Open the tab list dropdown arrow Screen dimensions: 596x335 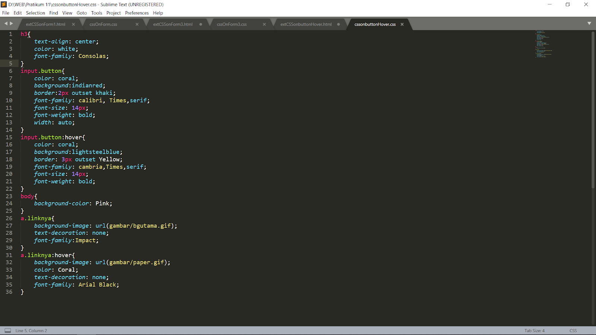click(589, 23)
